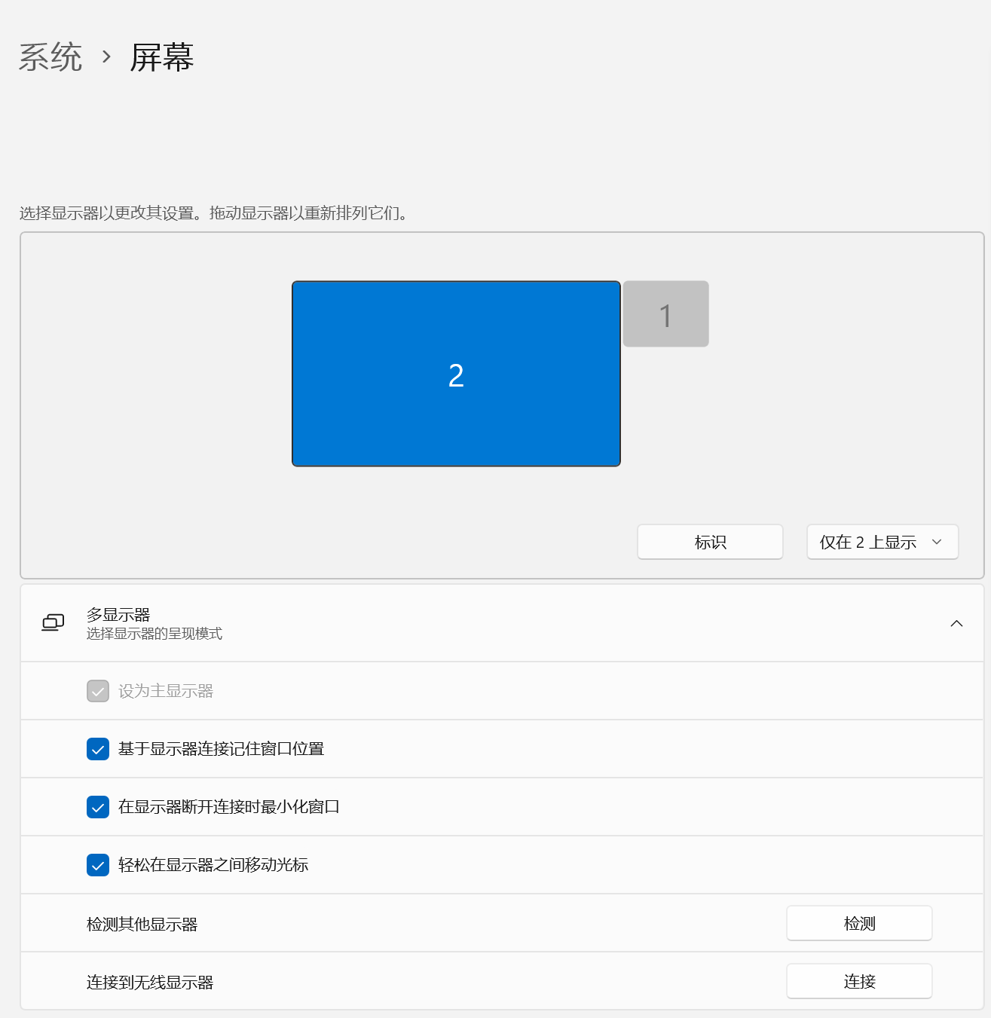This screenshot has width=991, height=1018.
Task: Click the grayed 设为主显示器 checkbox
Action: [98, 691]
